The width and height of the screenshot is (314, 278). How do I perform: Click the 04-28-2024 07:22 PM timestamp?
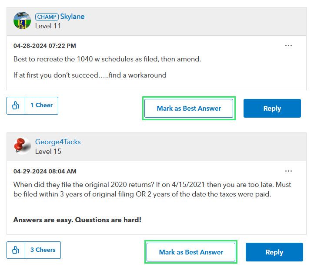point(45,46)
